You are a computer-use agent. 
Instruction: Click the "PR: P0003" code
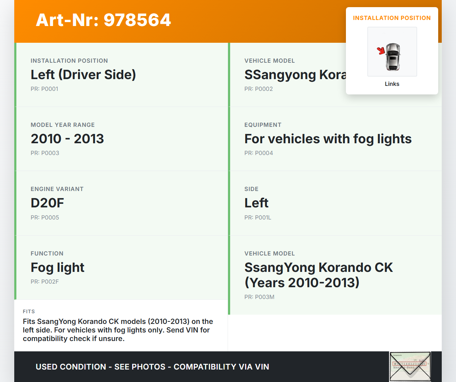pos(45,153)
